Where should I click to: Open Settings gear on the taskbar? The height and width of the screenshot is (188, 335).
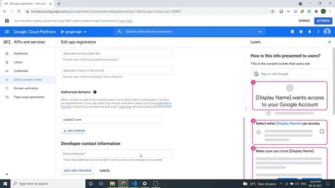pyautogui.click(x=144, y=183)
